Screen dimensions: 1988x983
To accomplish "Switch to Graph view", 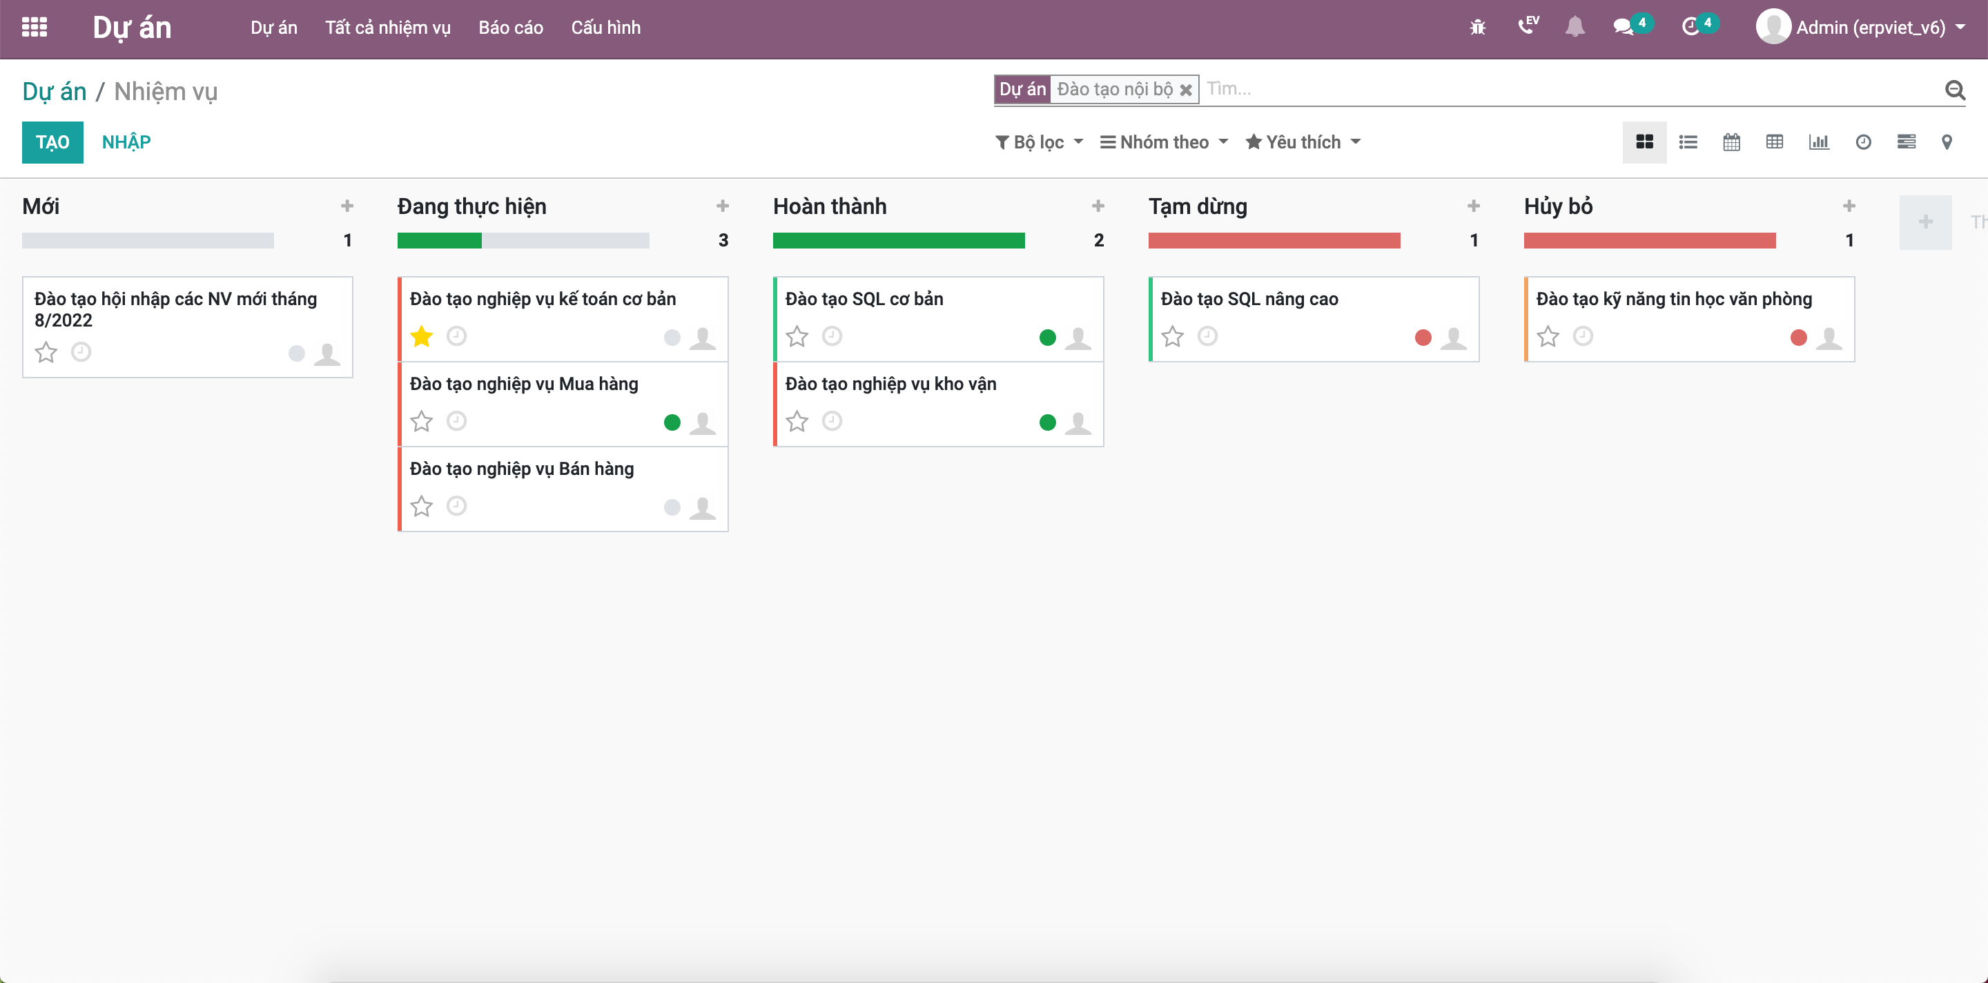I will [1818, 142].
